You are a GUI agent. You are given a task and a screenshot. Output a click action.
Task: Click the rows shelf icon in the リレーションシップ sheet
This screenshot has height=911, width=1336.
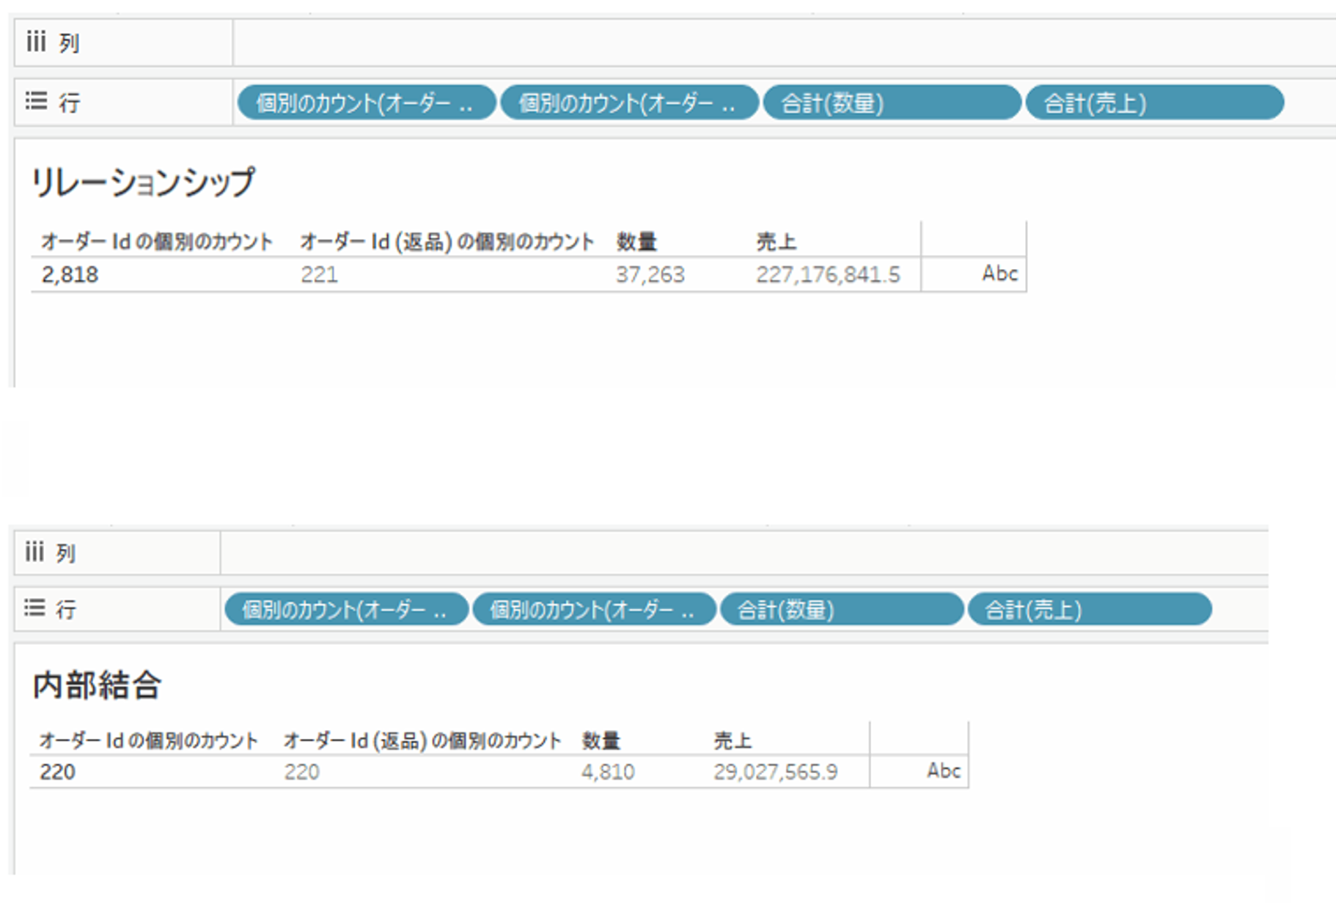click(36, 100)
